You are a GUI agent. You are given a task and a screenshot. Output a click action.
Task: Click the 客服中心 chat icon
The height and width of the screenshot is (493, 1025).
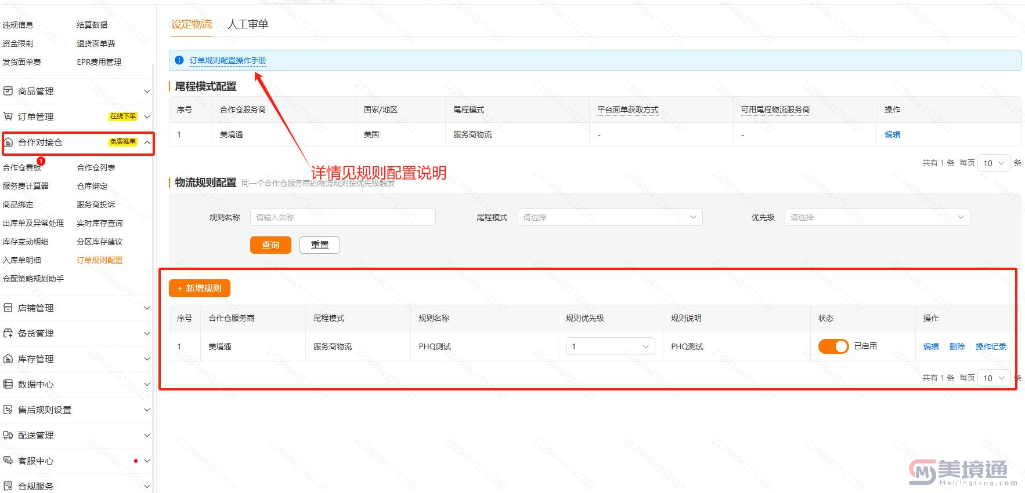coord(8,461)
